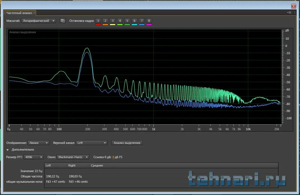Image resolution: width=300 pixels, height=195 pixels.
Task: Click the Right column header in the table
Action: click(72, 165)
